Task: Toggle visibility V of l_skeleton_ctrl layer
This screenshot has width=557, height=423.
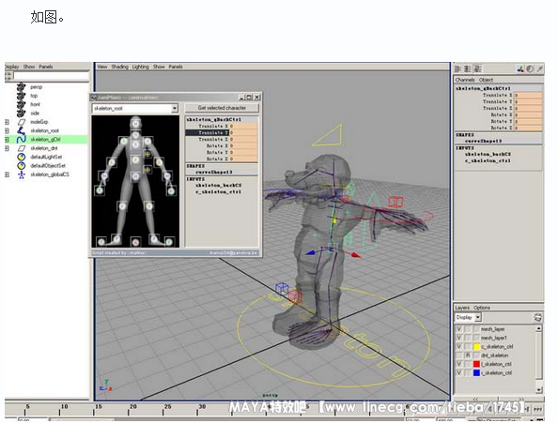Action: (459, 364)
